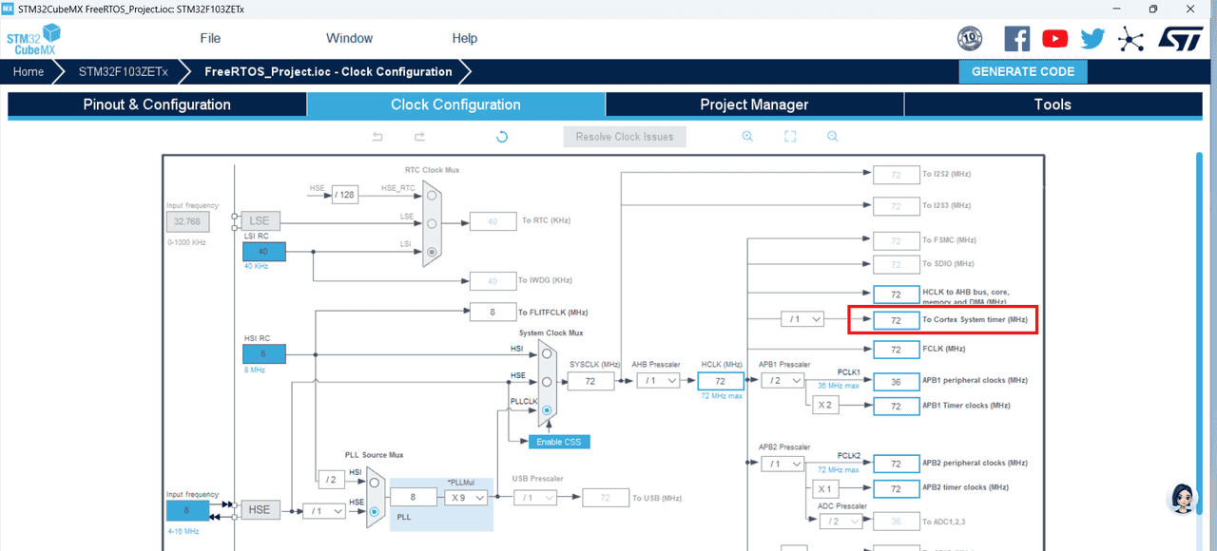Image resolution: width=1217 pixels, height=551 pixels.
Task: Open STM32CubeMX Facebook page icon
Action: point(1016,38)
